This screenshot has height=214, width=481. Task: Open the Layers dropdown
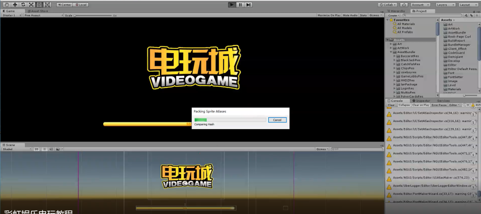point(444,5)
